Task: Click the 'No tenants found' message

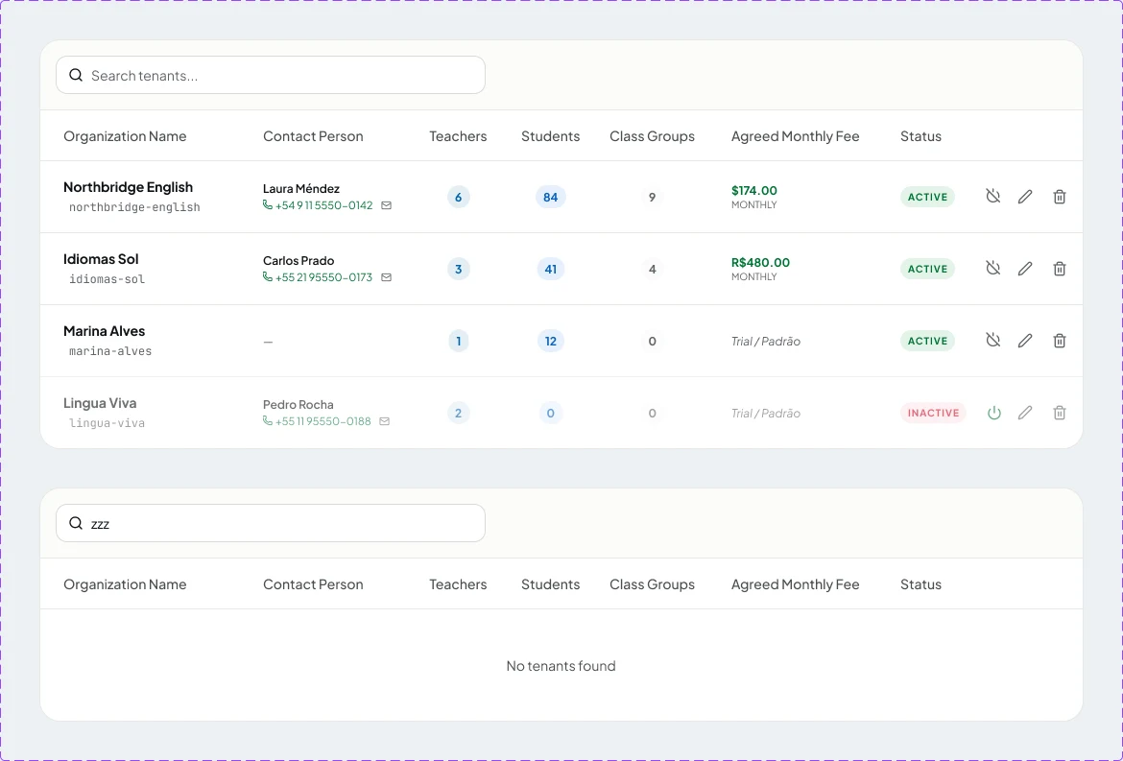Action: point(561,666)
